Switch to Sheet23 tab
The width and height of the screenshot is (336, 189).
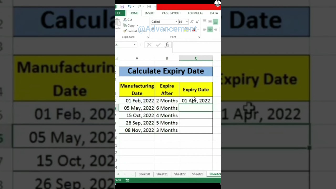pos(197,174)
